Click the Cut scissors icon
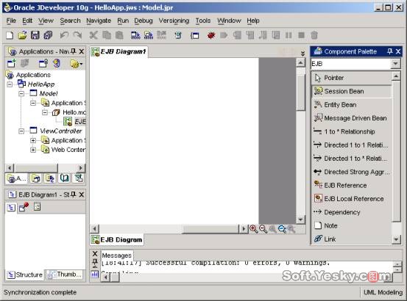Image resolution: width=407 pixels, height=301 pixels. click(93, 35)
